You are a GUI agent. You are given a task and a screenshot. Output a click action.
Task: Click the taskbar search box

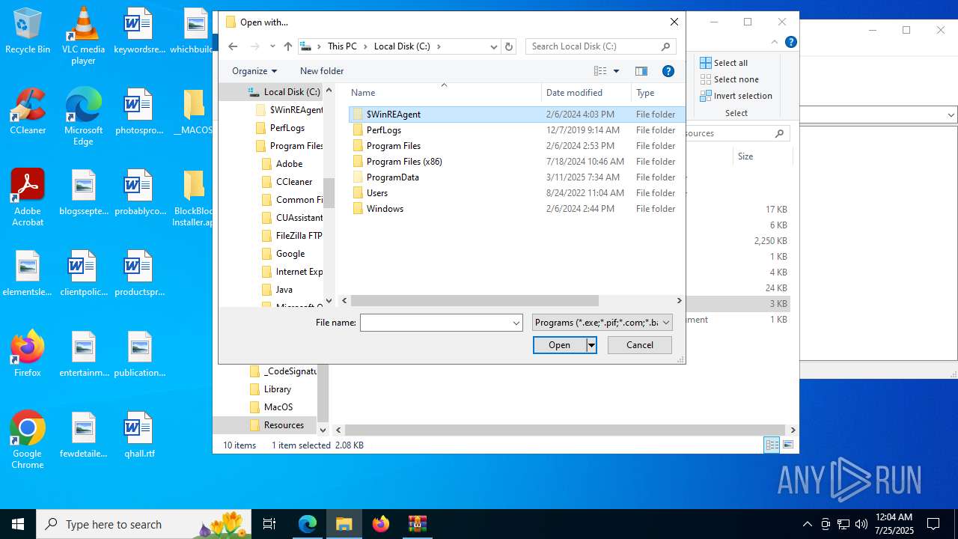pos(142,524)
